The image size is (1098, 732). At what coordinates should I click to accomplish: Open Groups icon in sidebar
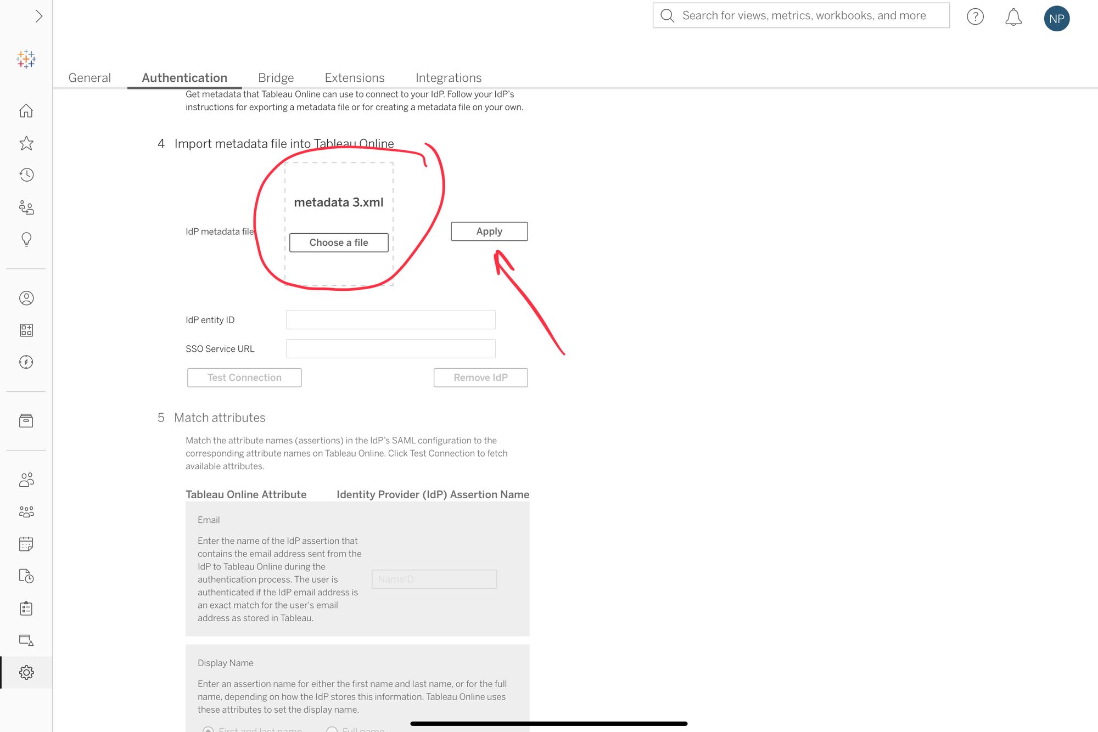point(26,512)
